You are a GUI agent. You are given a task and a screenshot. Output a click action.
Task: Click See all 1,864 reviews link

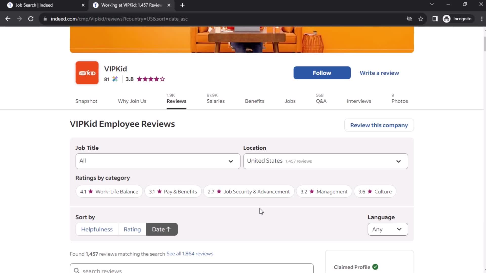tap(190, 254)
